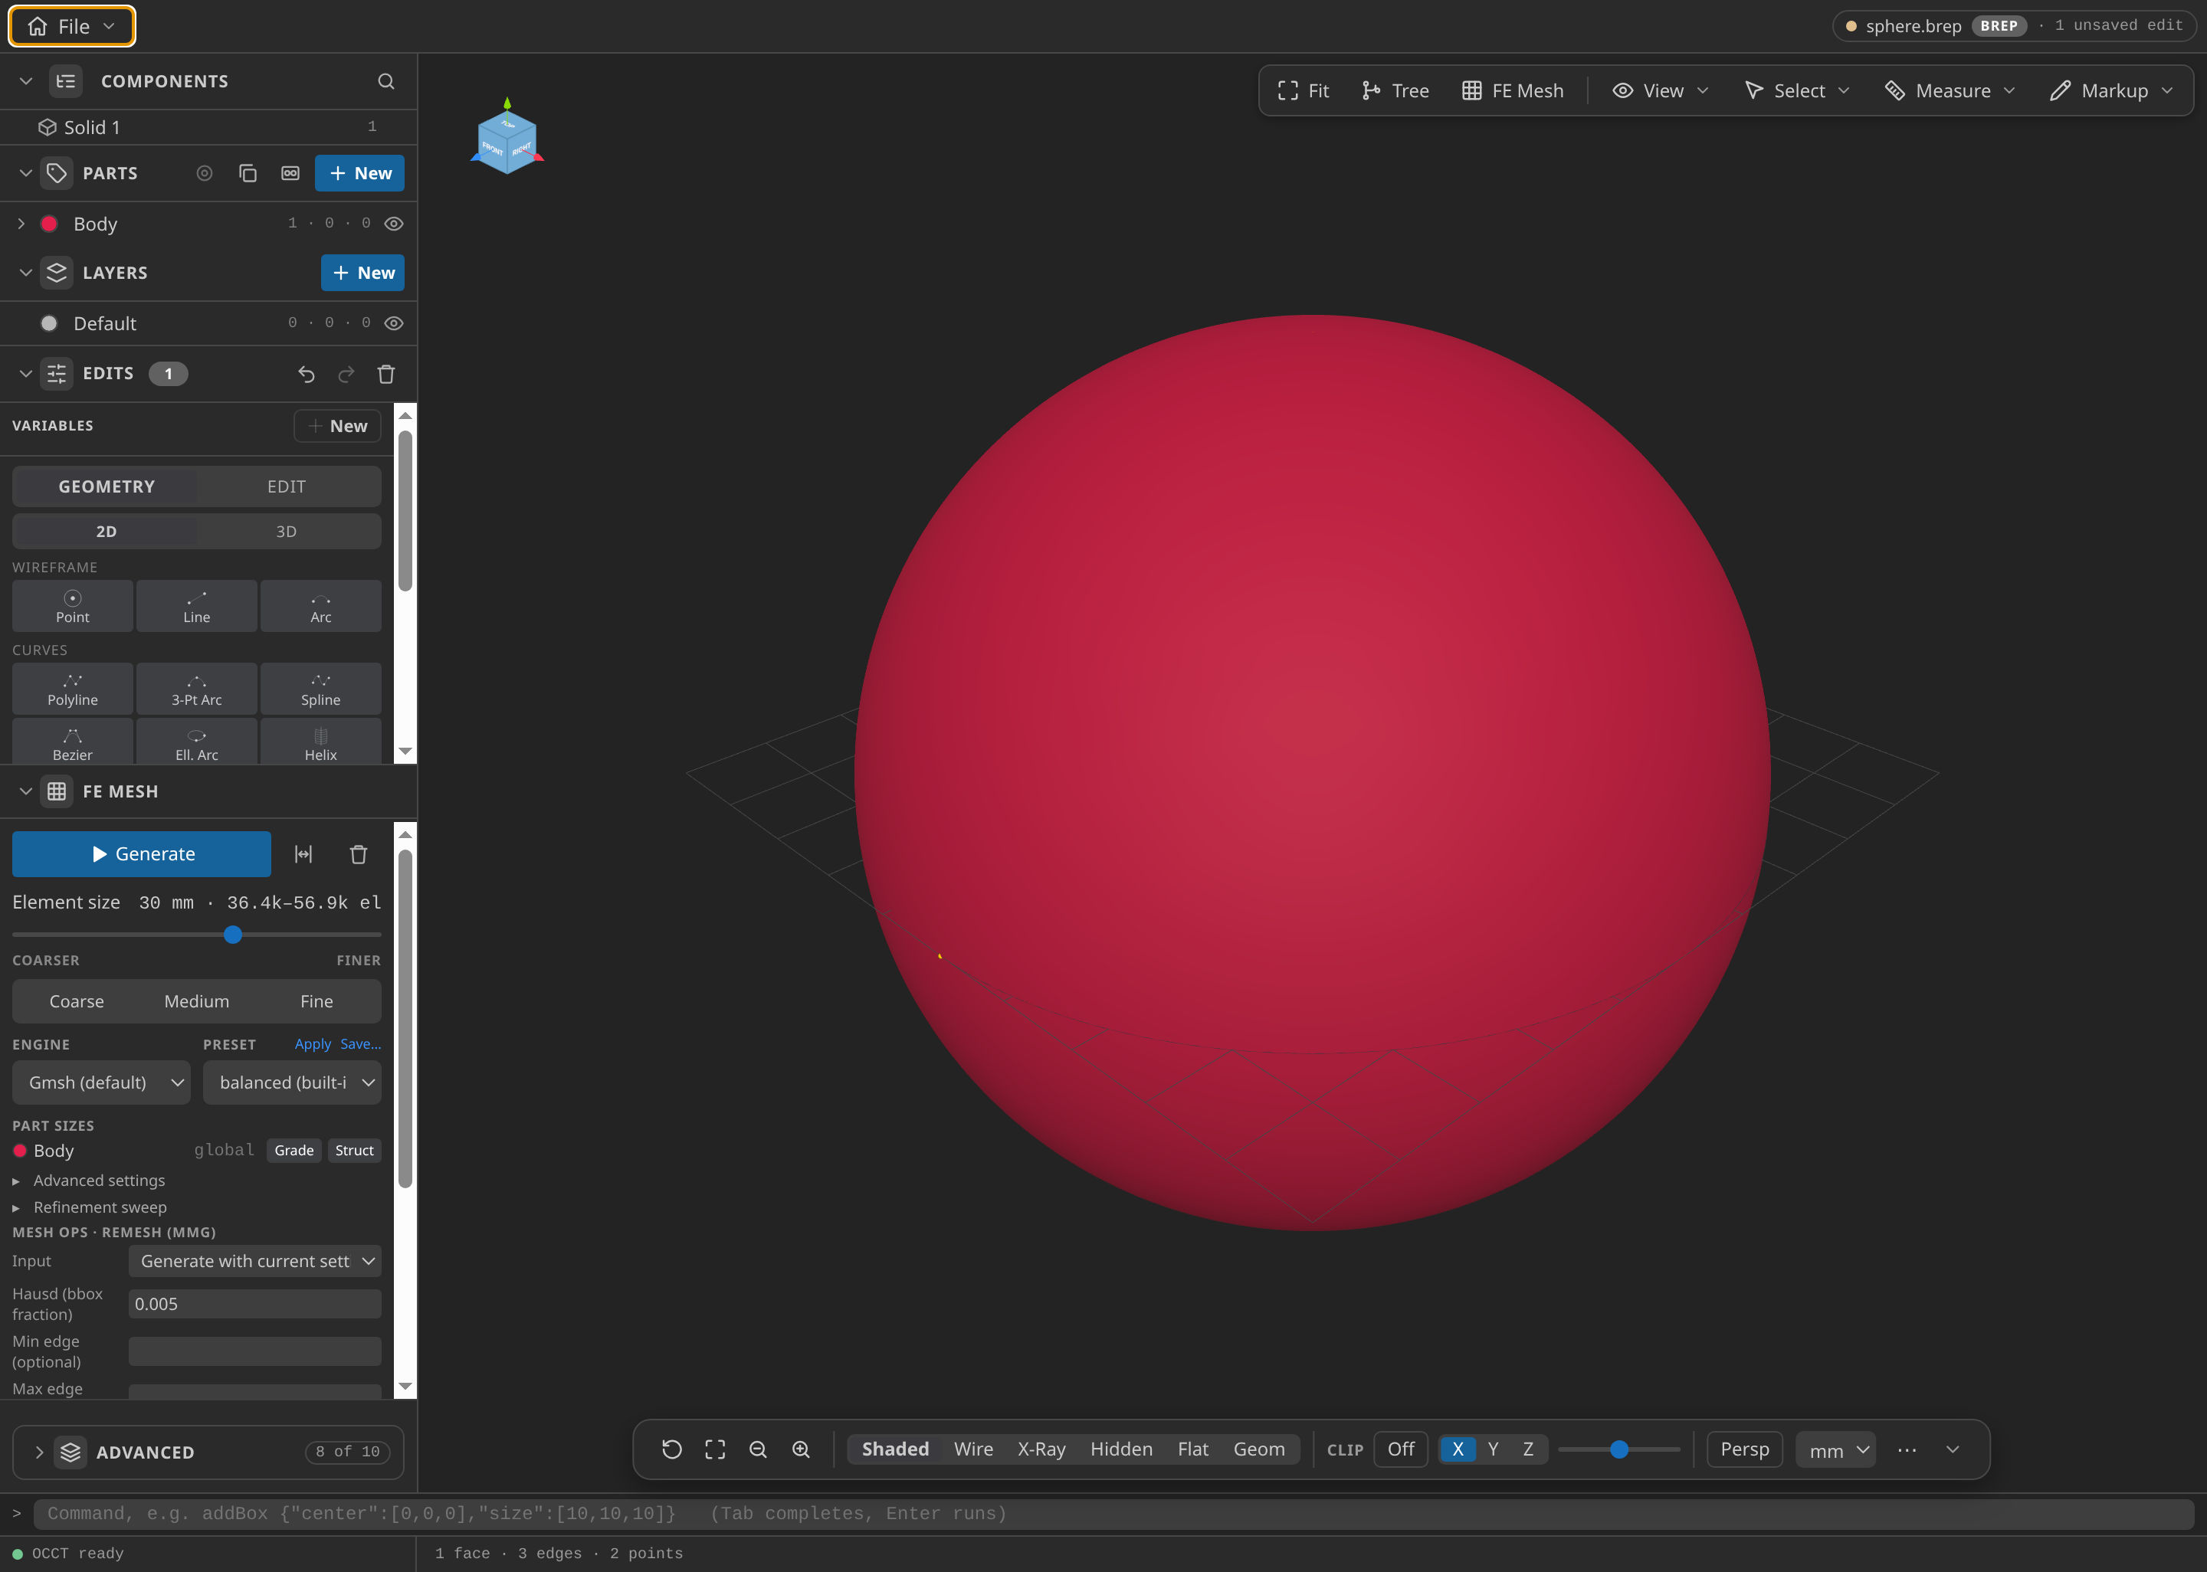Image resolution: width=2207 pixels, height=1572 pixels.
Task: Click the redo icon in Edits header
Action: 346,374
